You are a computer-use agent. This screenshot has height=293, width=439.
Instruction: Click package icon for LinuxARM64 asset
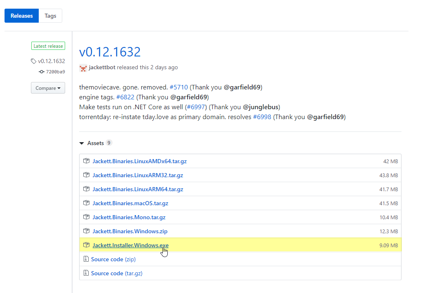click(x=86, y=189)
